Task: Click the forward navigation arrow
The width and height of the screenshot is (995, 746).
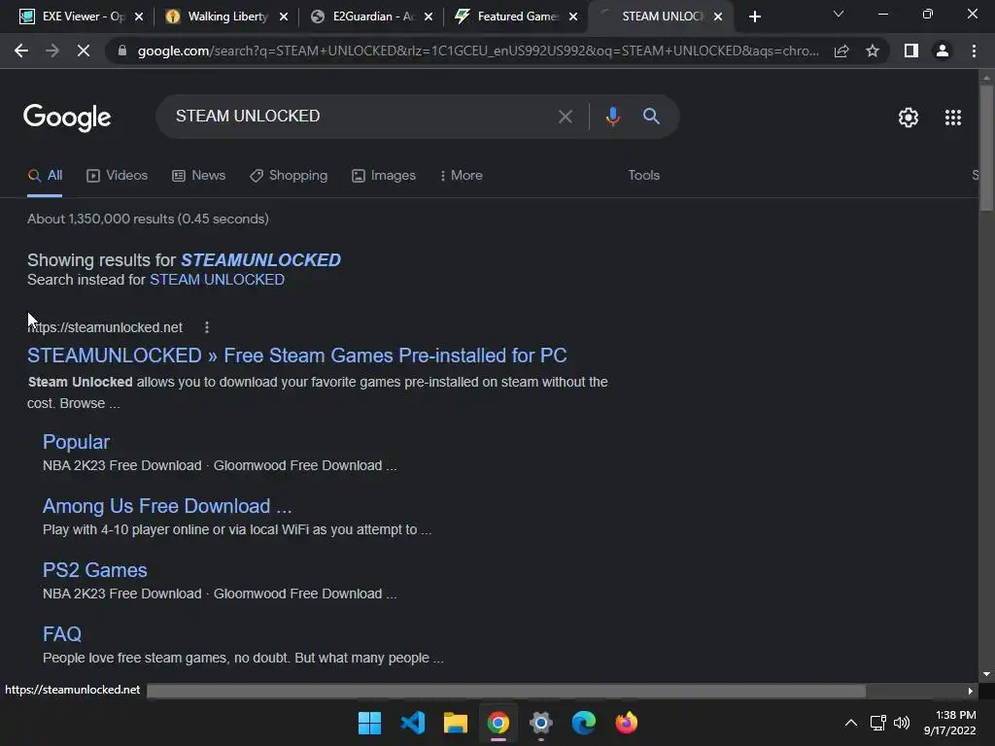Action: (52, 51)
